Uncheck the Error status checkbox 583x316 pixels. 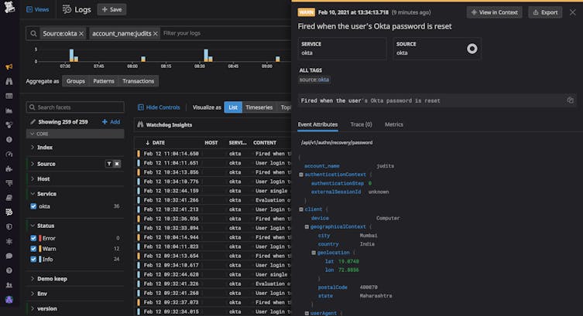click(33, 238)
